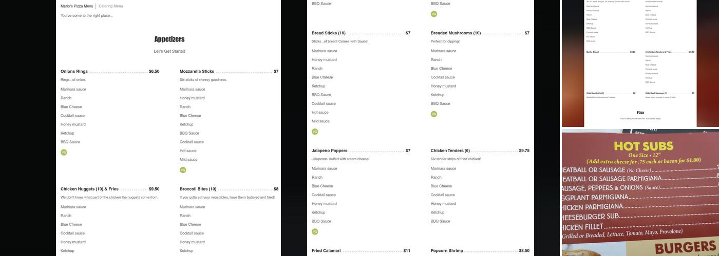The width and height of the screenshot is (719, 256).
Task: Open the Fried Calamari item
Action: point(326,251)
